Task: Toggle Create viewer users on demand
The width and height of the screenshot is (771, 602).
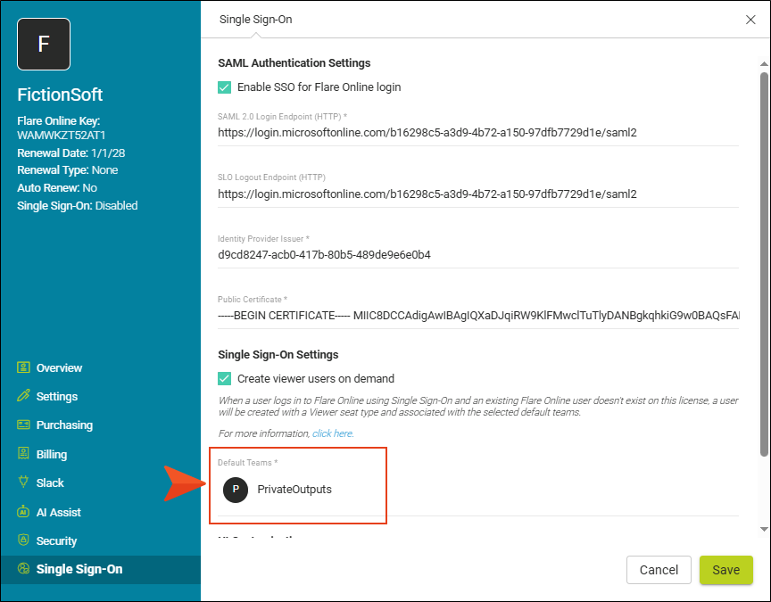Action: pyautogui.click(x=224, y=378)
